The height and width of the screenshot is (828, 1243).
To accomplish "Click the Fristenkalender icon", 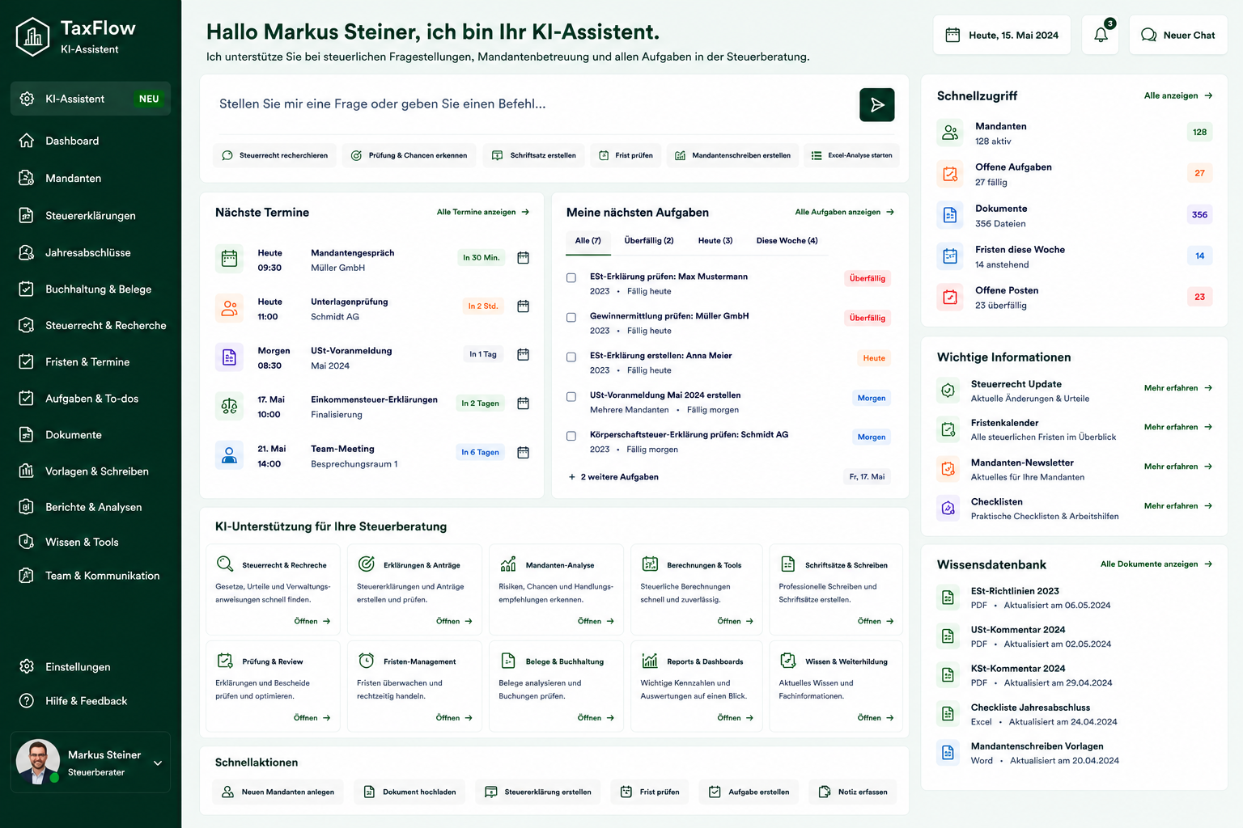I will tap(948, 429).
